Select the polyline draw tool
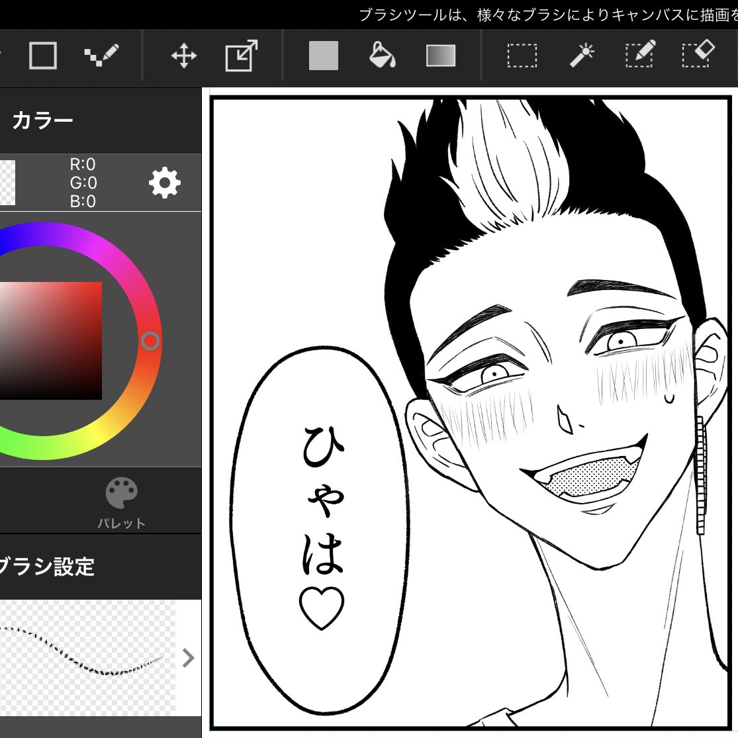 pyautogui.click(x=101, y=56)
